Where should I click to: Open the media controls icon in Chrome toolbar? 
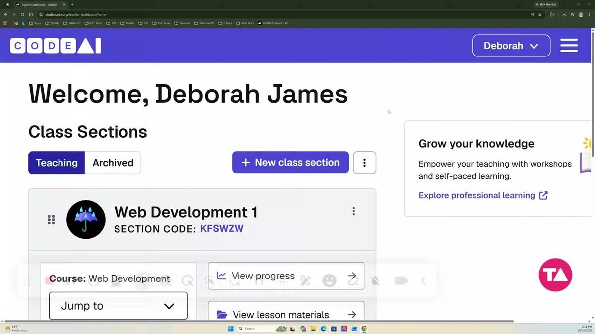pyautogui.click(x=572, y=15)
